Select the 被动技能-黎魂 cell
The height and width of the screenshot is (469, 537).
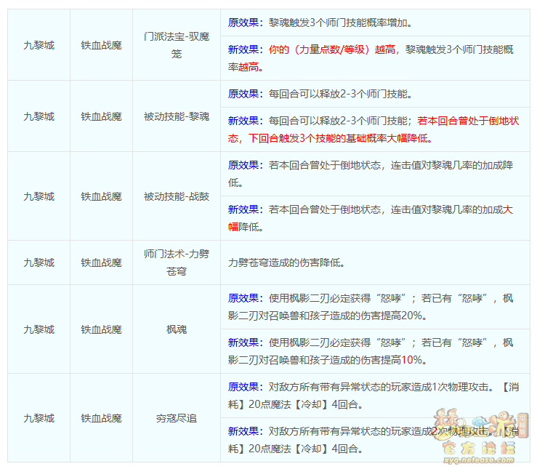[x=176, y=116]
